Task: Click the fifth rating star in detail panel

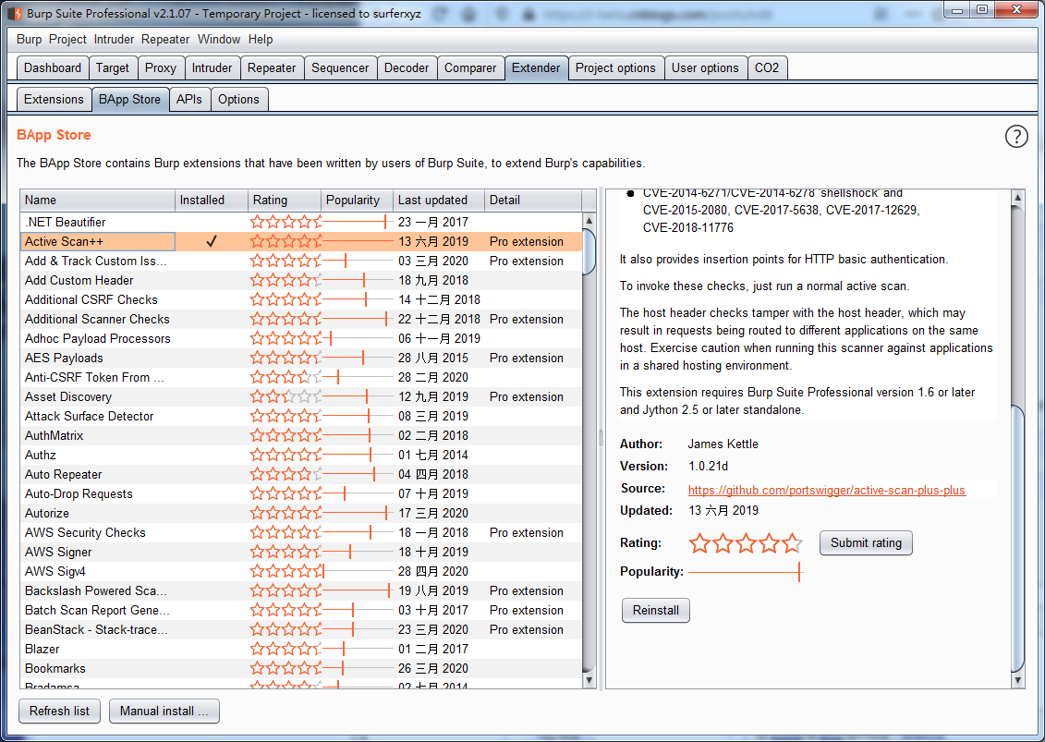Action: [x=792, y=543]
